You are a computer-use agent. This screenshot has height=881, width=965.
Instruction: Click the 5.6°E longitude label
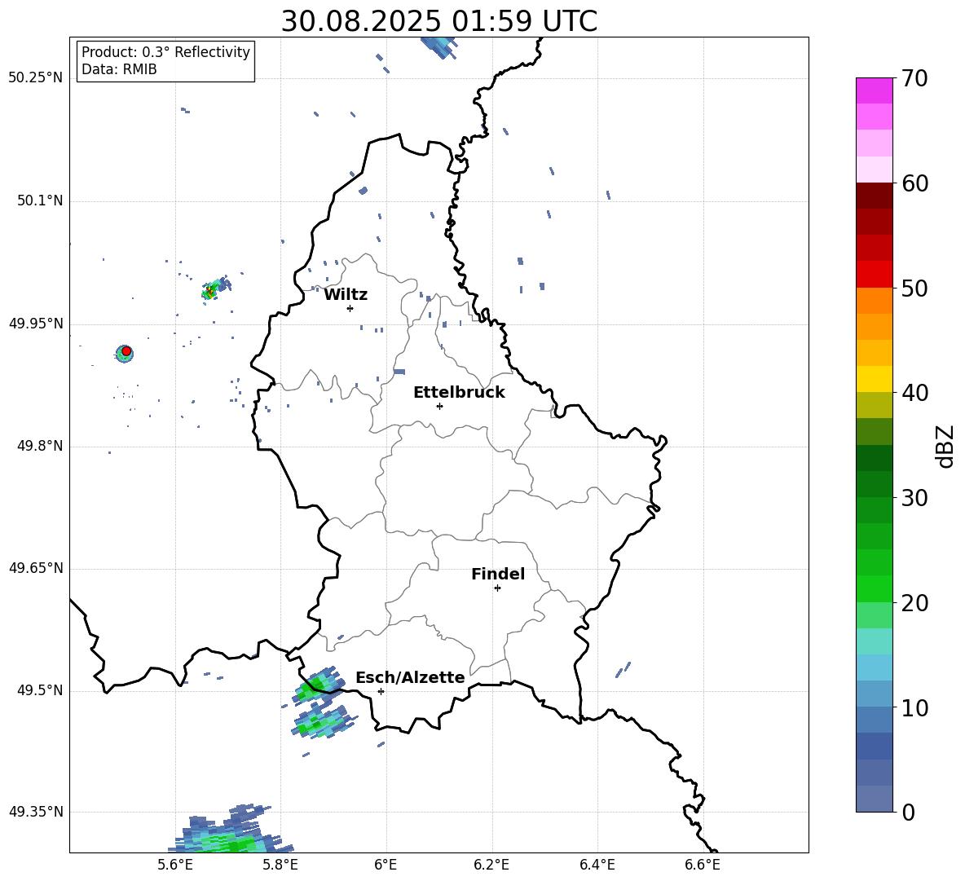pos(175,865)
